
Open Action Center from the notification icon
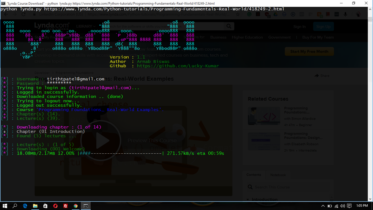pyautogui.click(x=349, y=206)
